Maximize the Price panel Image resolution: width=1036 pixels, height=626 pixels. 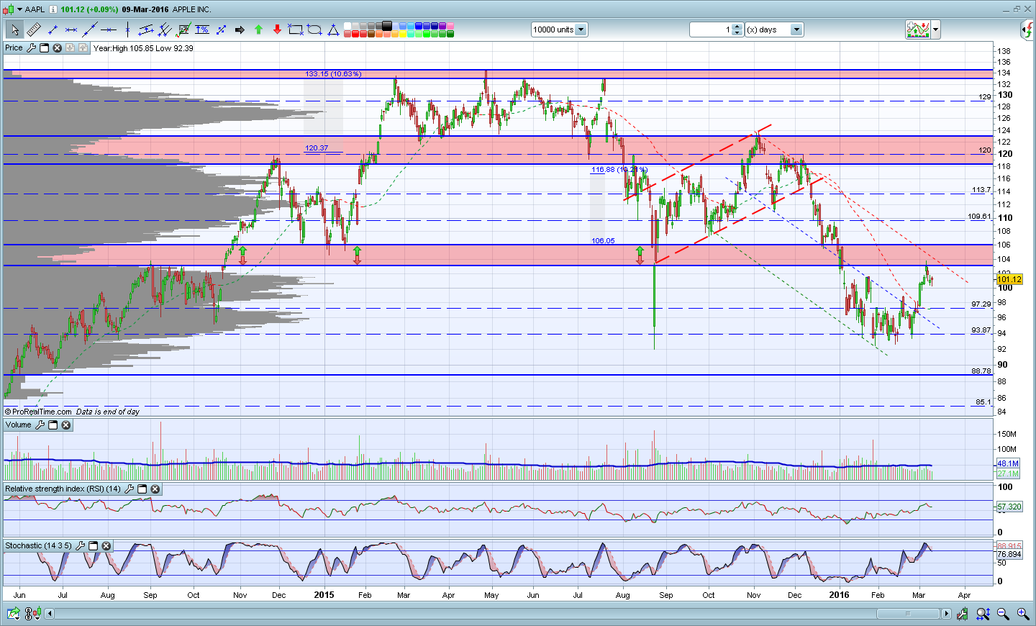(x=44, y=48)
